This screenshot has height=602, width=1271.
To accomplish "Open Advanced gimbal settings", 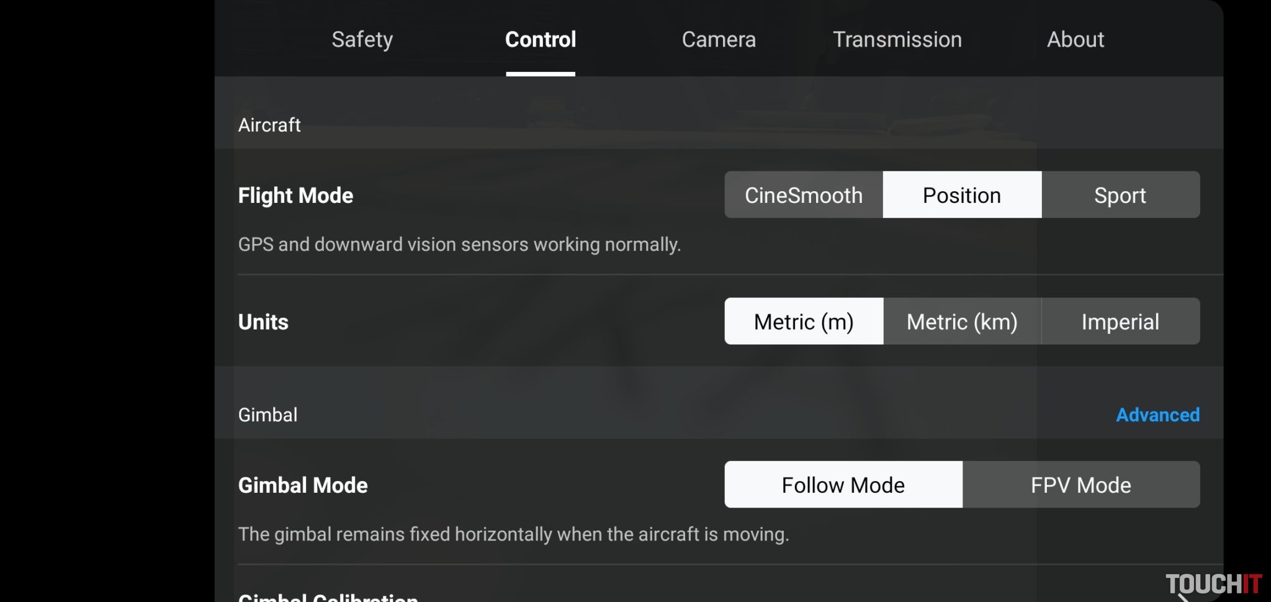I will [x=1157, y=415].
